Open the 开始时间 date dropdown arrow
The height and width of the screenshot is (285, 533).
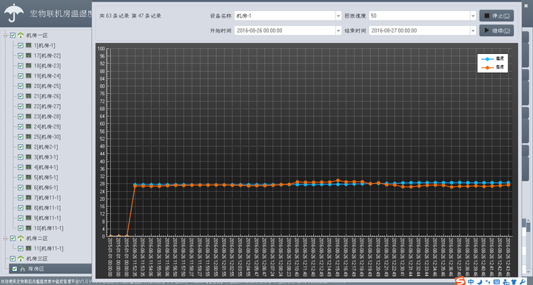pyautogui.click(x=338, y=30)
